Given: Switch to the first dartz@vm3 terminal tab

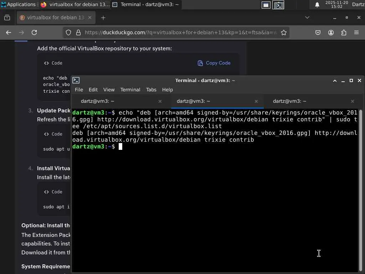Looking at the screenshot, I should pyautogui.click(x=120, y=101).
